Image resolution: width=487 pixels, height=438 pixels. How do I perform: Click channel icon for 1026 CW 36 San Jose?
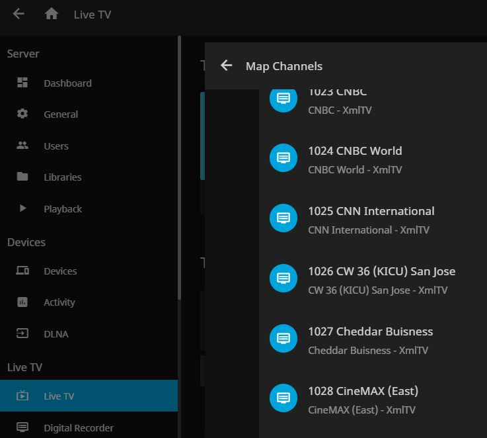(283, 278)
